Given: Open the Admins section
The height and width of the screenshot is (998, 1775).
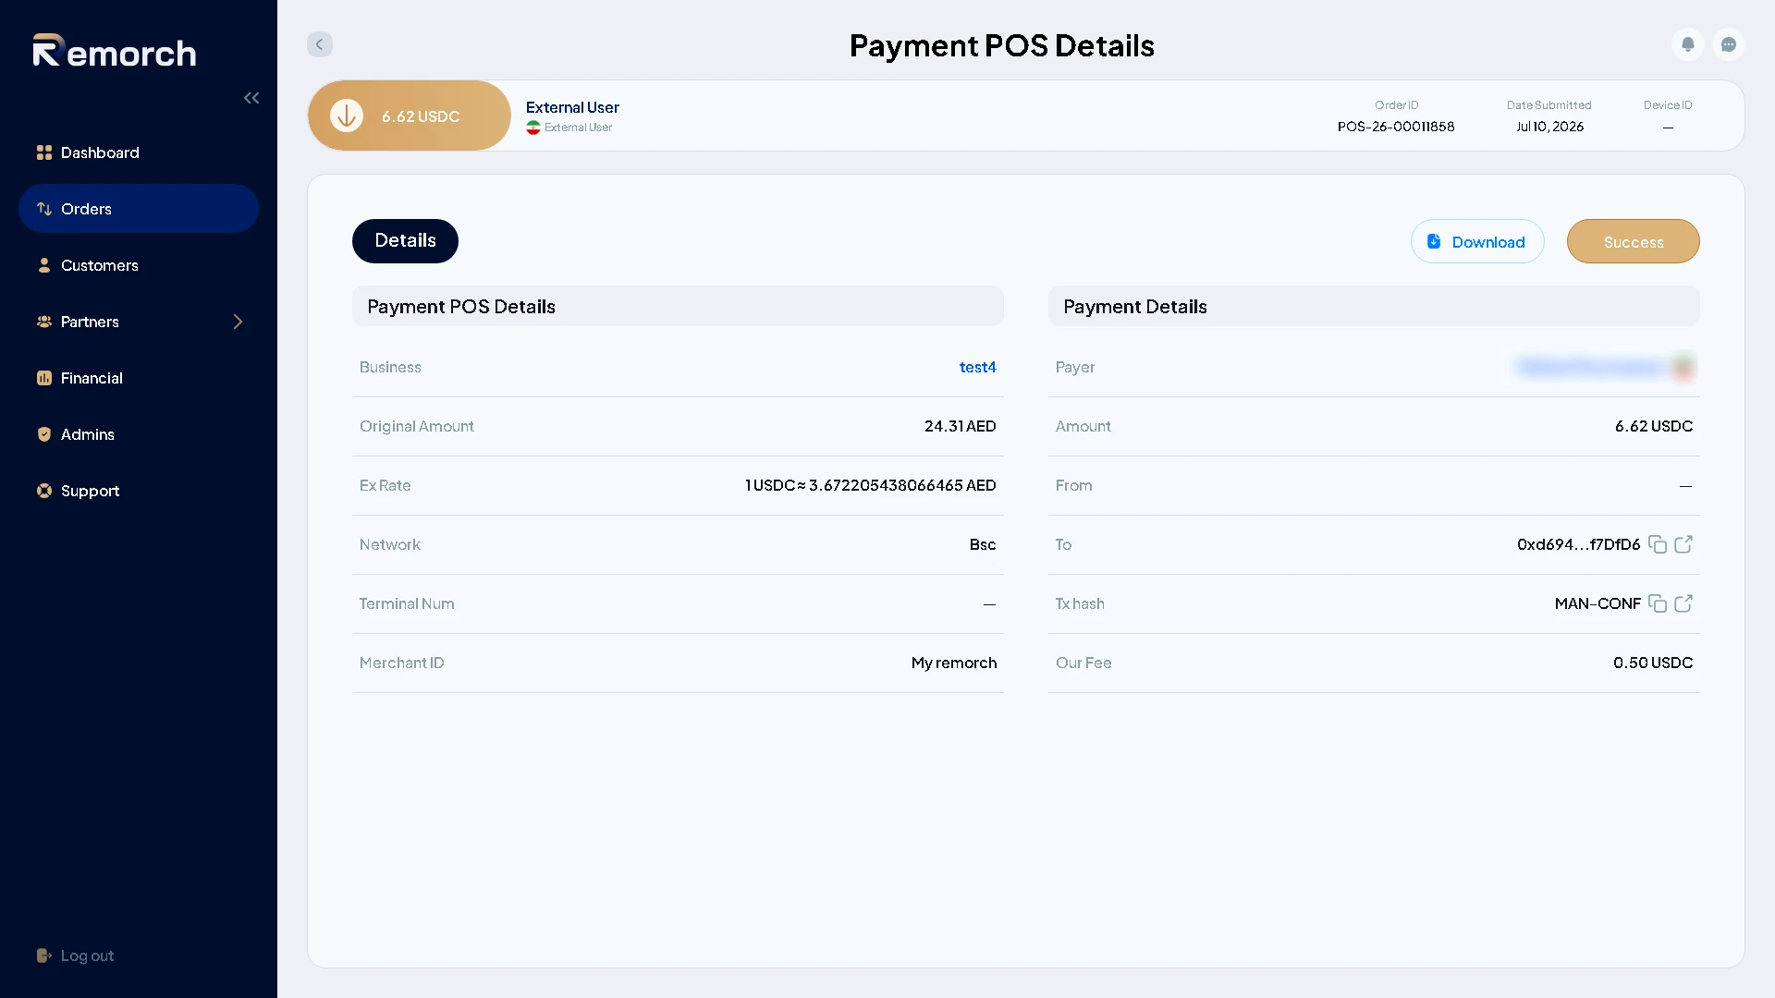Looking at the screenshot, I should point(139,434).
